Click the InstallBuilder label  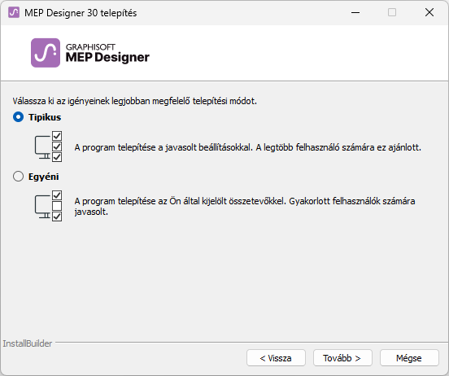click(x=28, y=343)
